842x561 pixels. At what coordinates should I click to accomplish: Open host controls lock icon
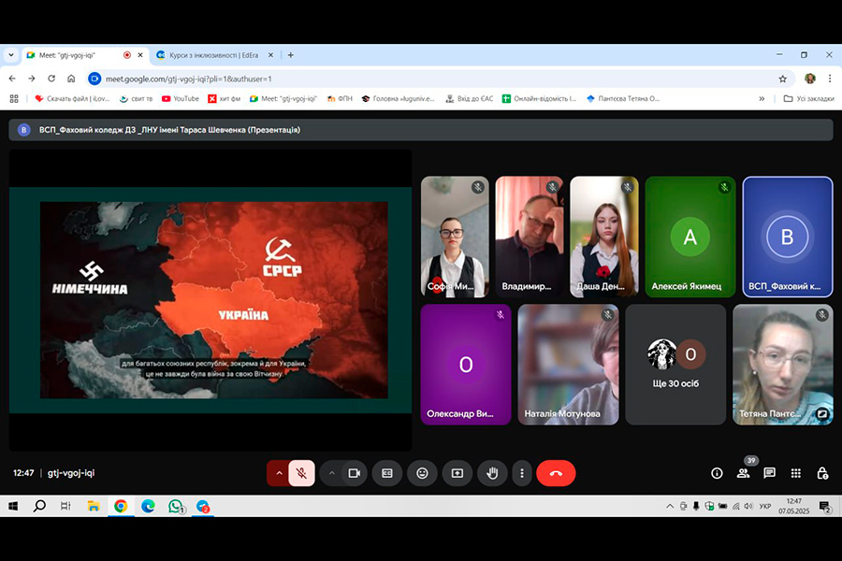point(822,473)
